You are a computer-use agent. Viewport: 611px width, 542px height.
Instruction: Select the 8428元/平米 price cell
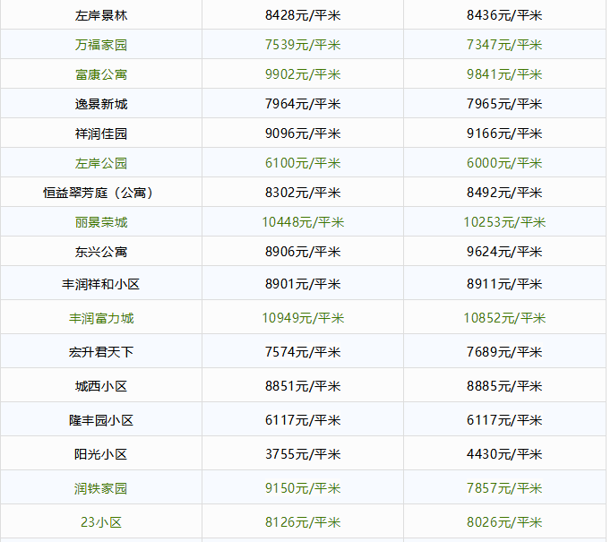[303, 15]
